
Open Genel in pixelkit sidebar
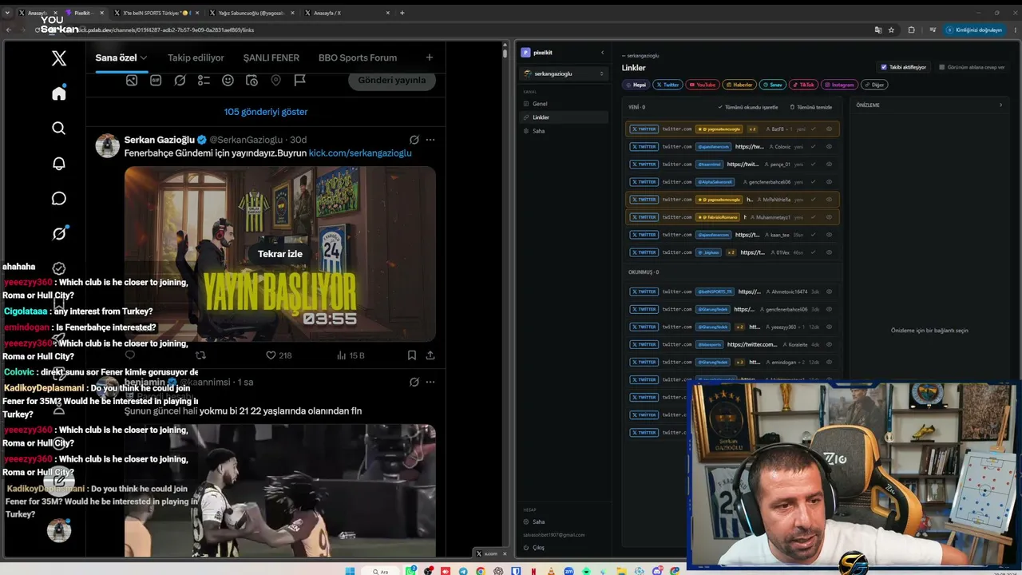[x=564, y=104]
